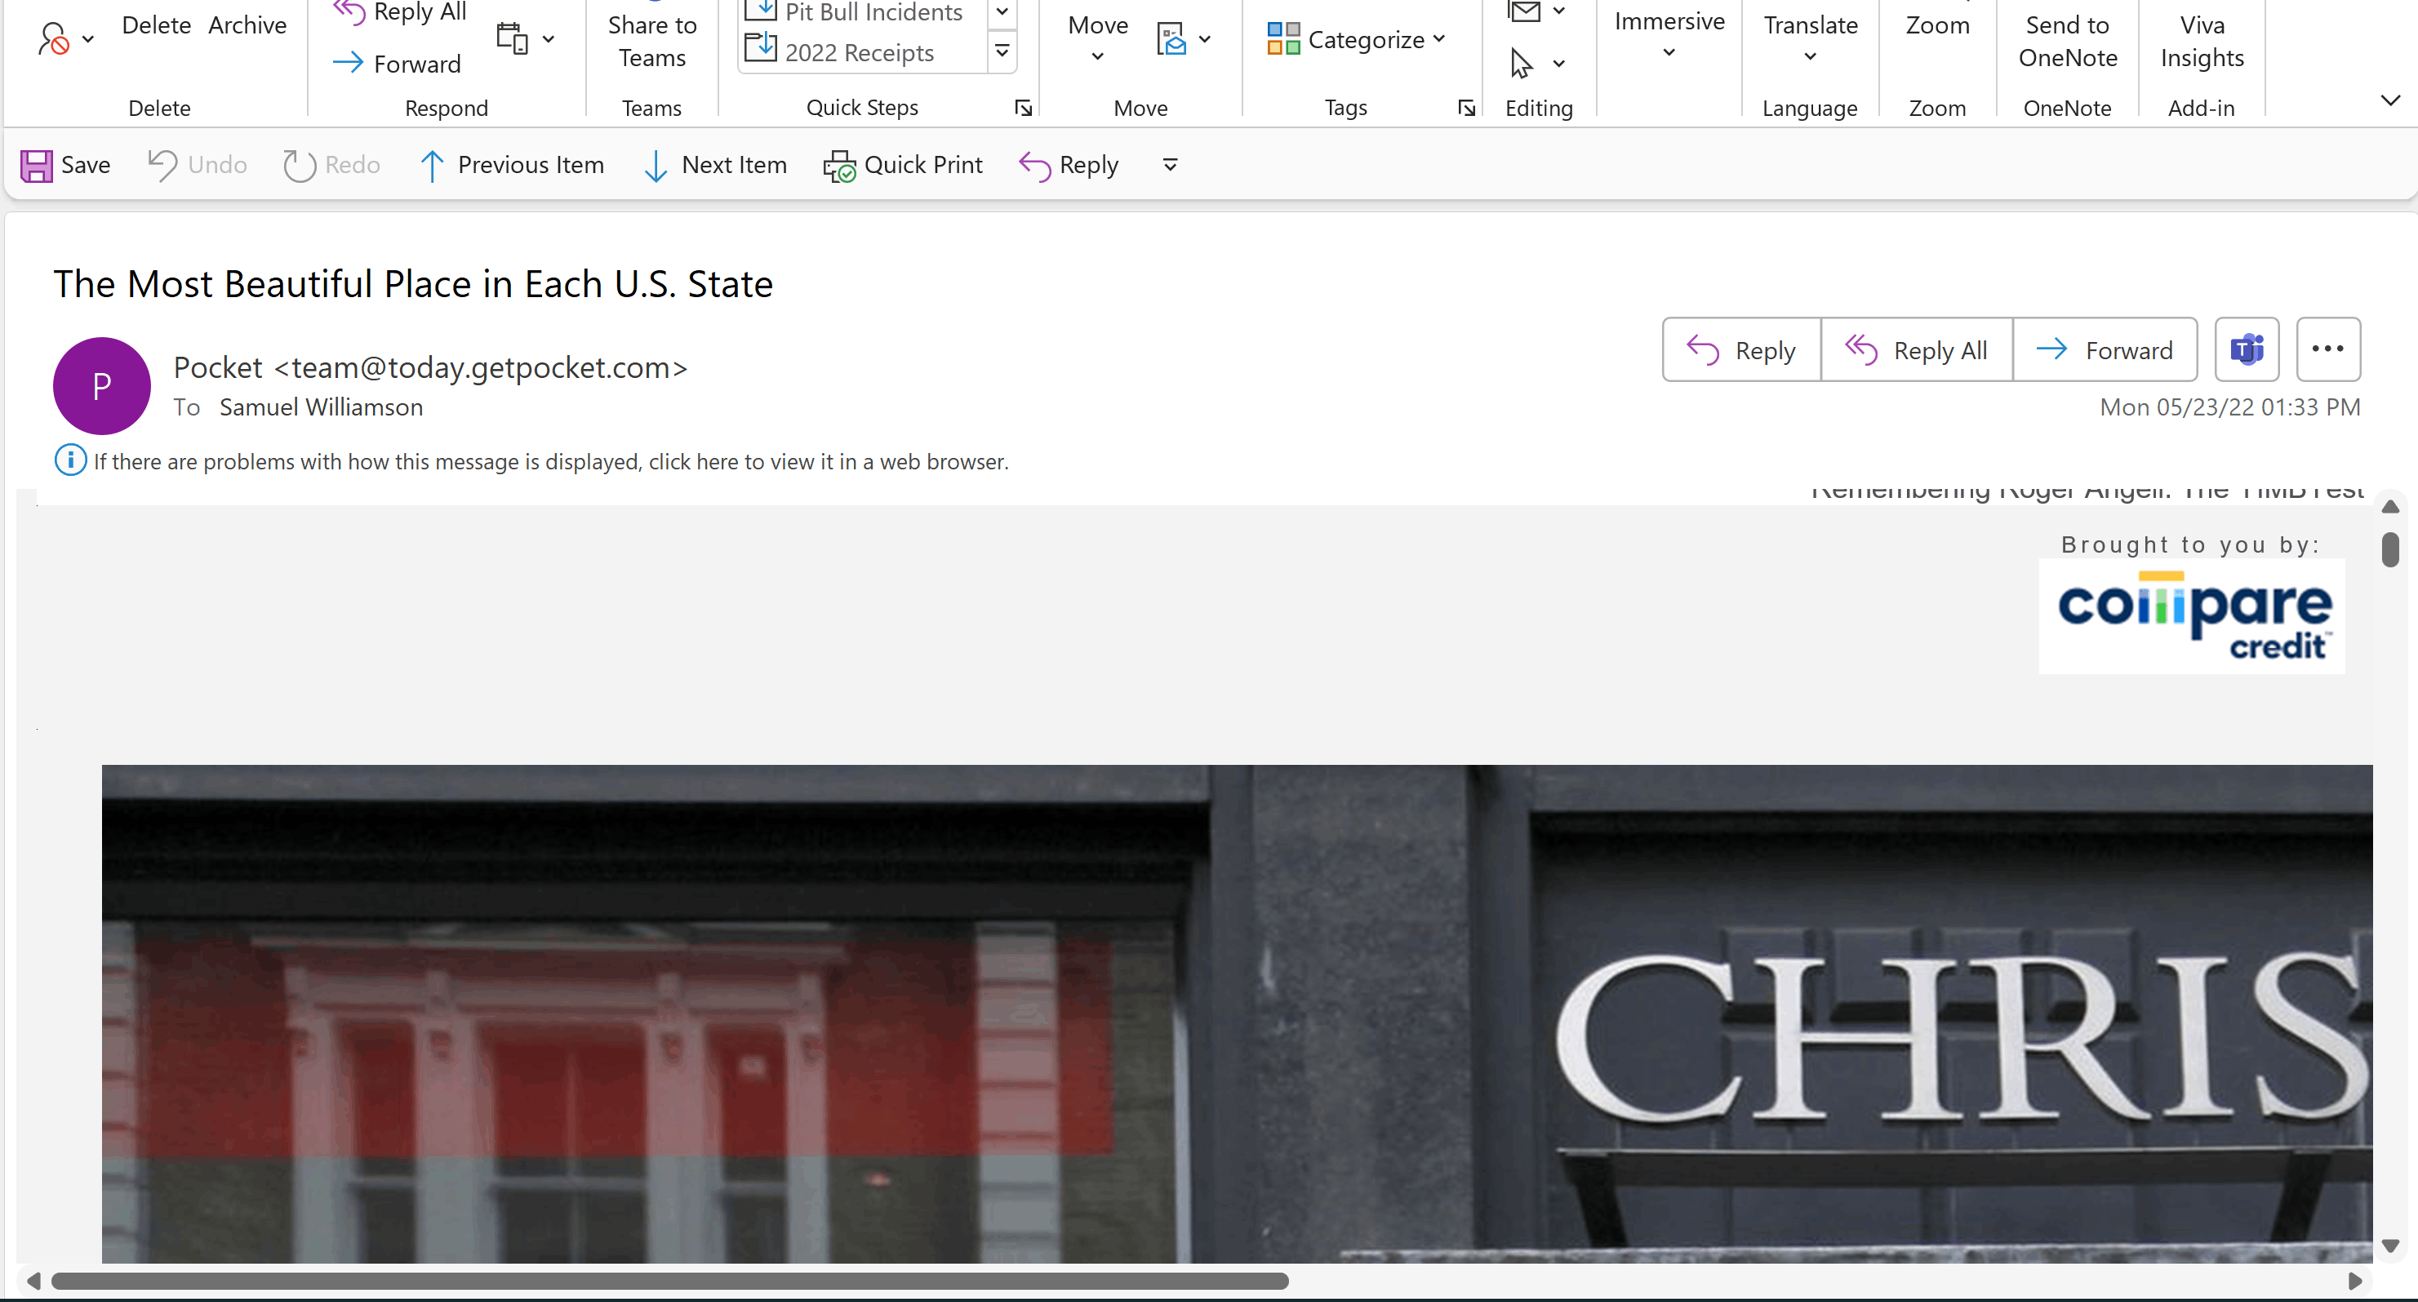Collapse the ribbon with the chevron
Viewport: 2418px width, 1302px height.
[x=2390, y=100]
